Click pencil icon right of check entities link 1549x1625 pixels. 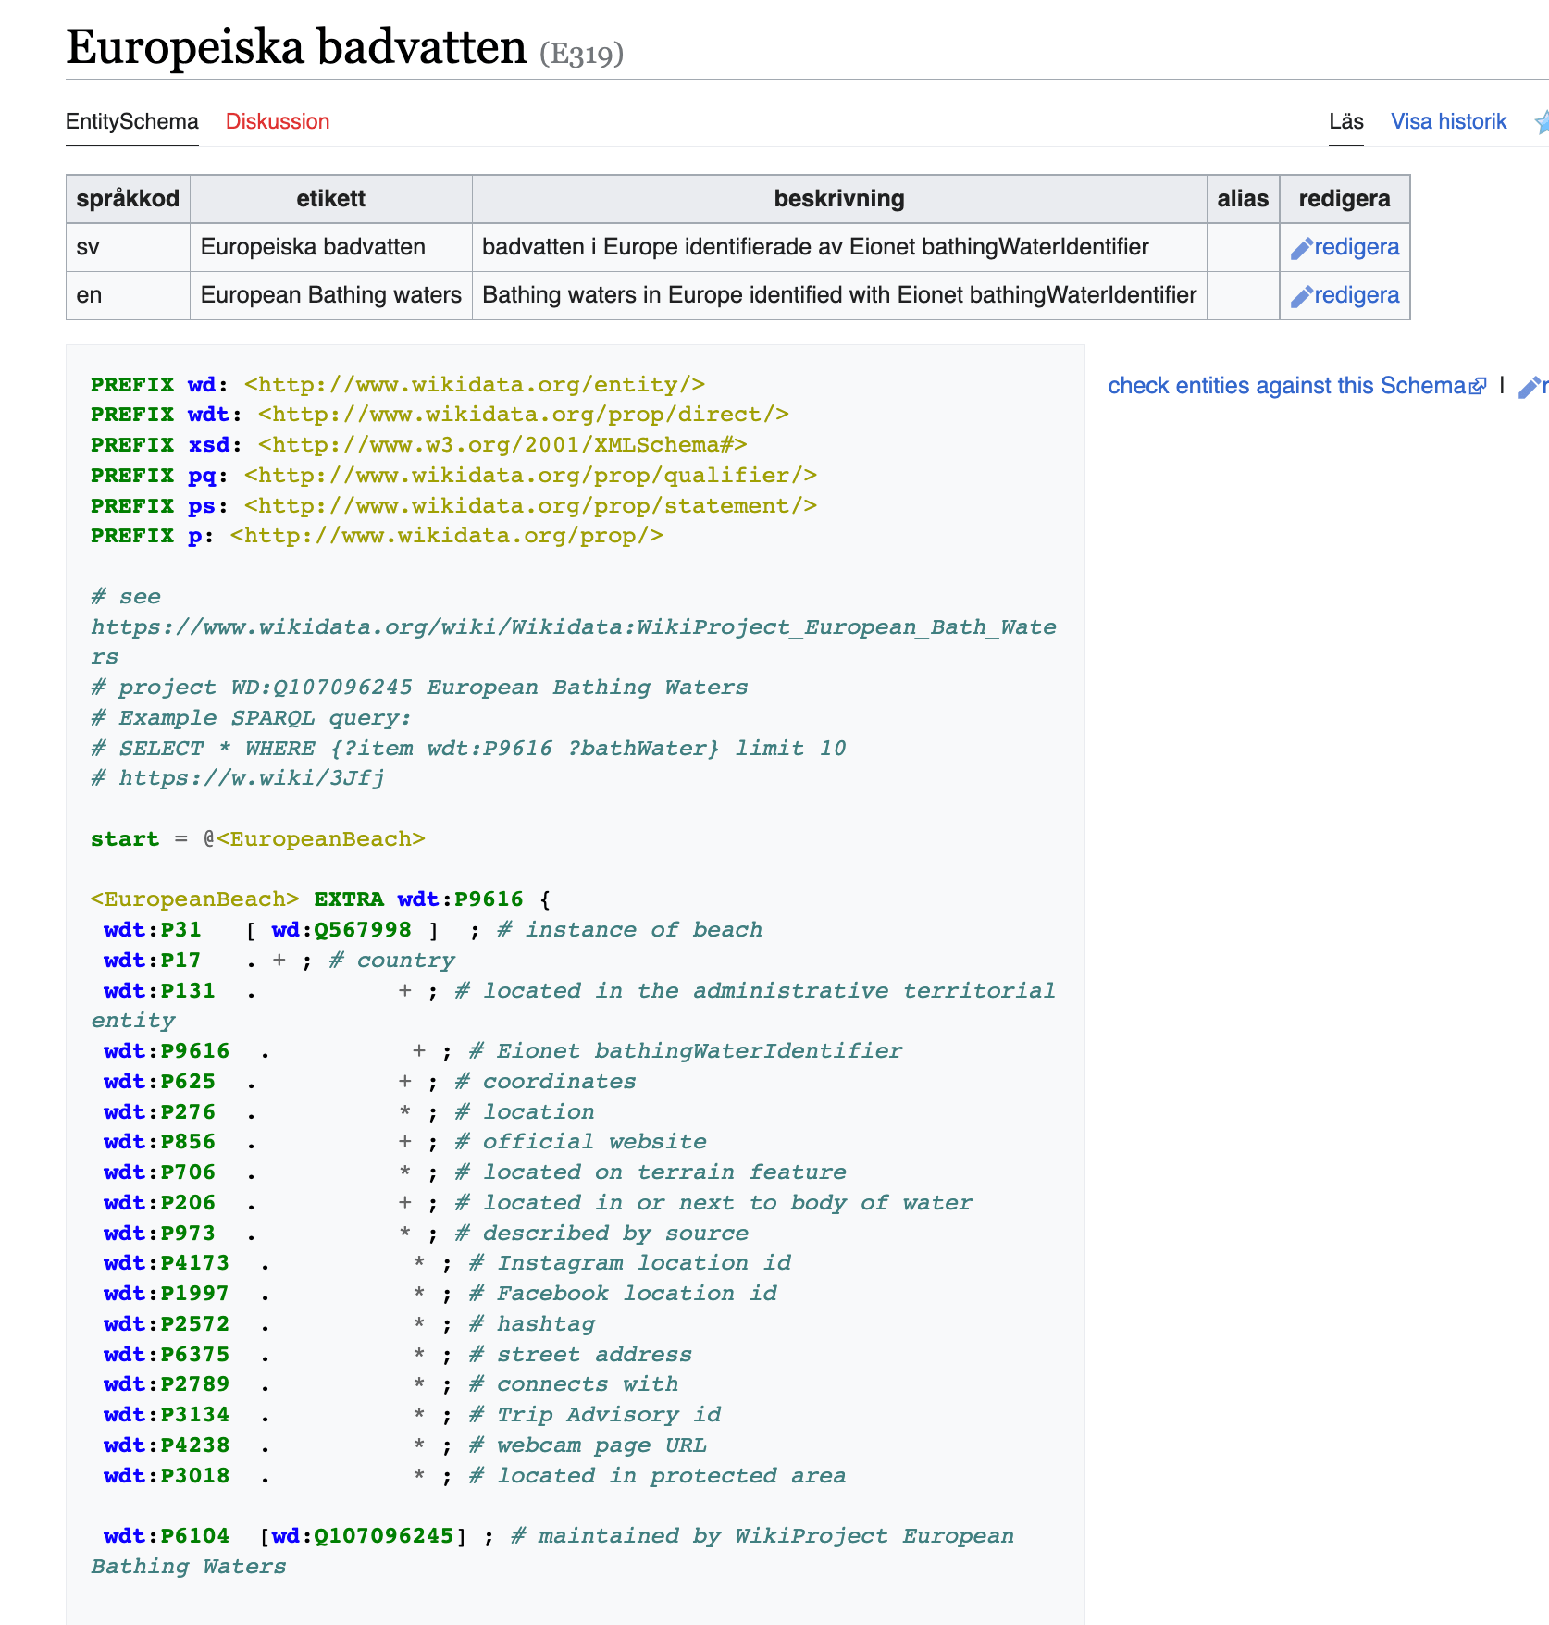click(x=1529, y=388)
